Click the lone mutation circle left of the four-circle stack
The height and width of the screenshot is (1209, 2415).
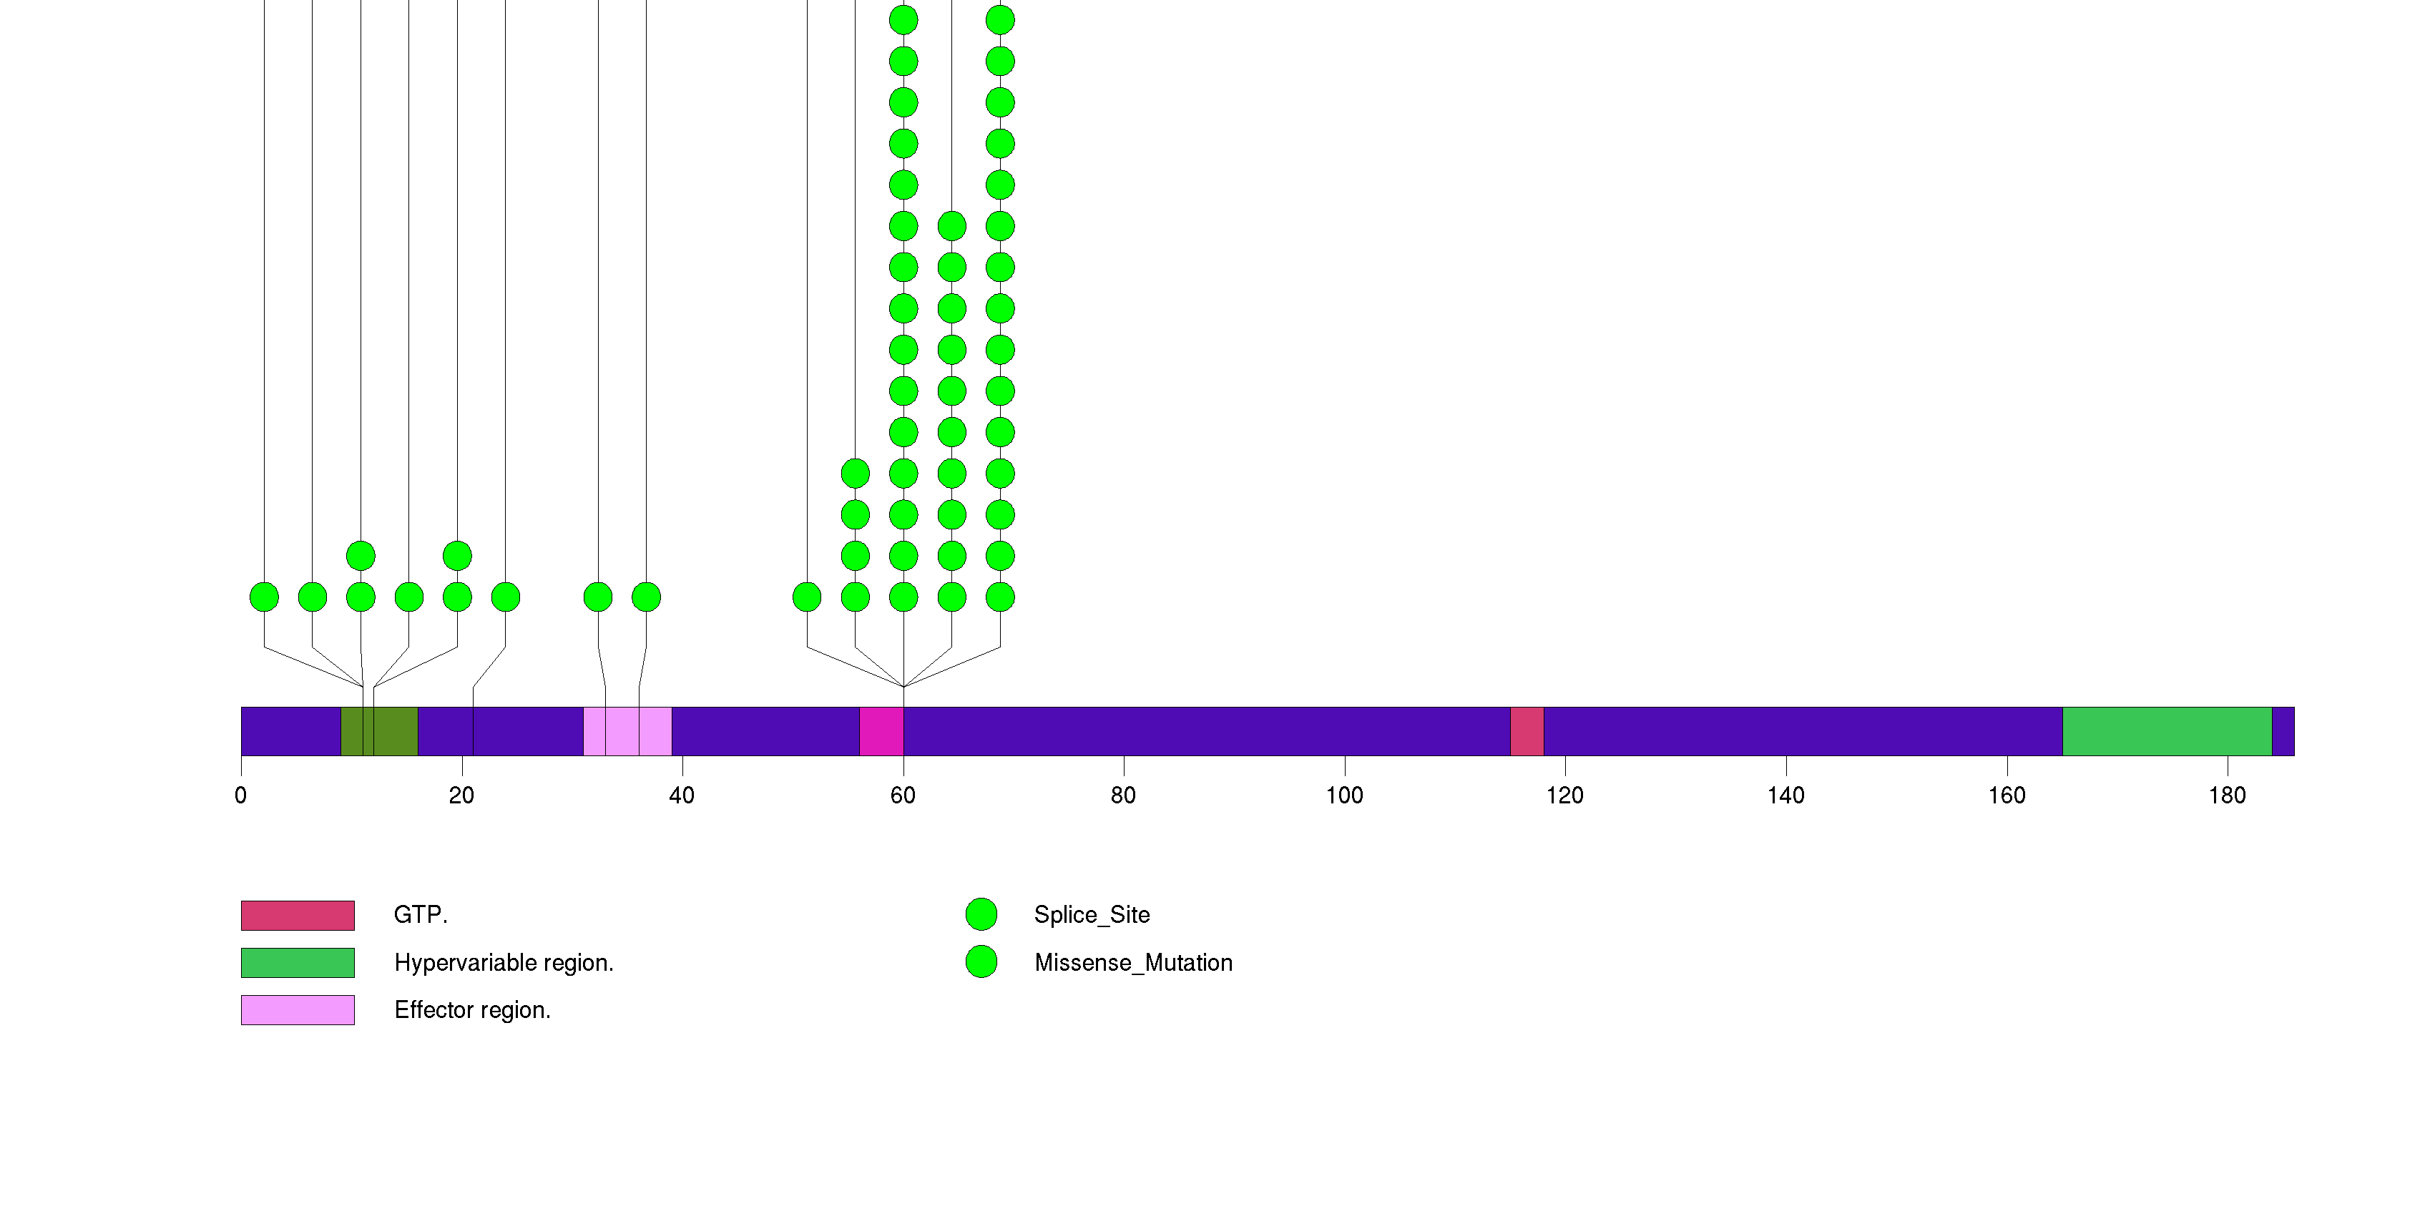coord(806,597)
